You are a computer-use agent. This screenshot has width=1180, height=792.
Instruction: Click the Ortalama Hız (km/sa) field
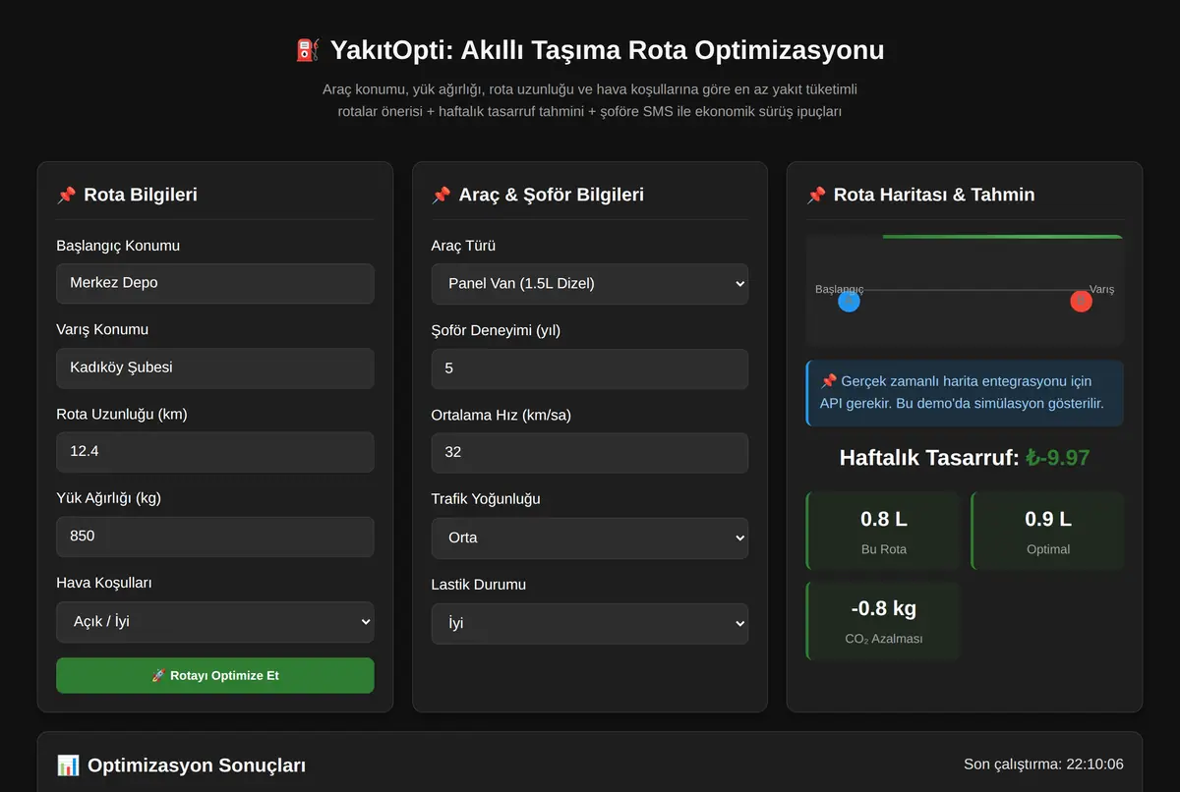tap(590, 453)
